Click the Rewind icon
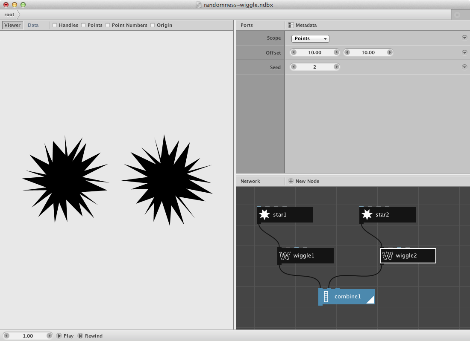The image size is (470, 341). pyautogui.click(x=80, y=336)
